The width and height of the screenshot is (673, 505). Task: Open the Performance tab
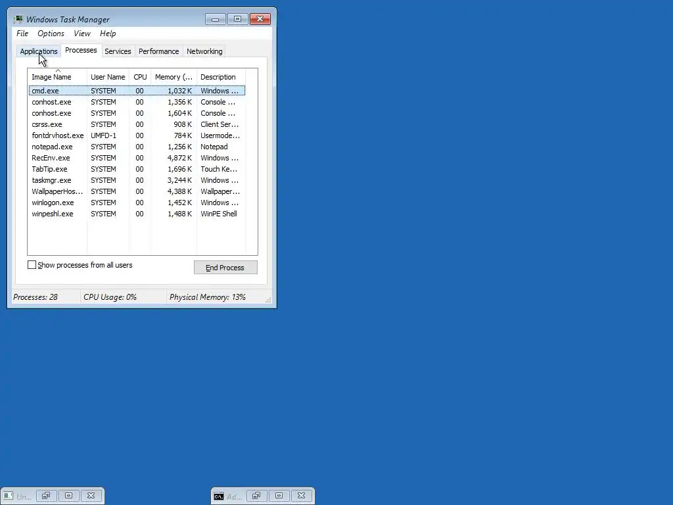pyautogui.click(x=159, y=51)
